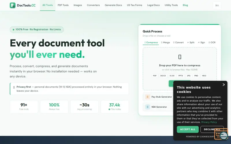Click DECLINE ALL cookies button
231x144 pixels.
(x=212, y=129)
